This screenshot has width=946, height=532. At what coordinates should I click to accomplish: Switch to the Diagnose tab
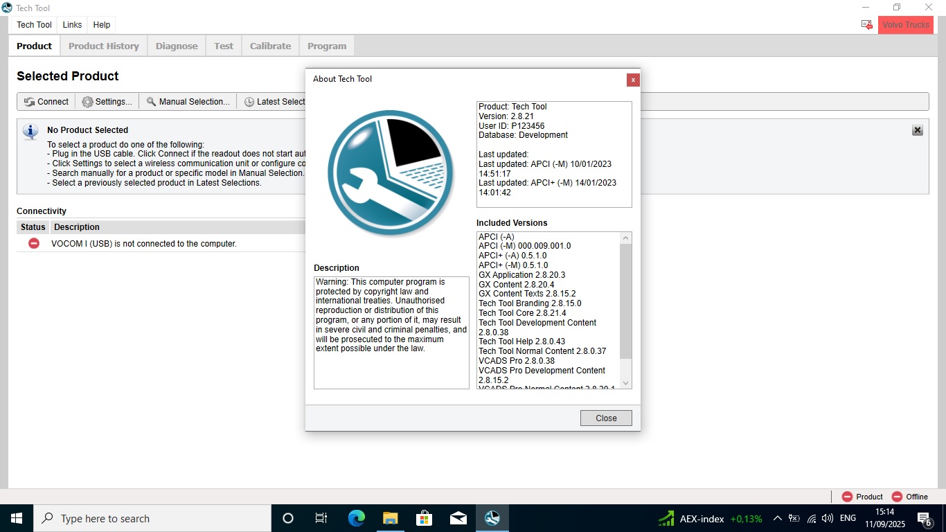pos(177,46)
